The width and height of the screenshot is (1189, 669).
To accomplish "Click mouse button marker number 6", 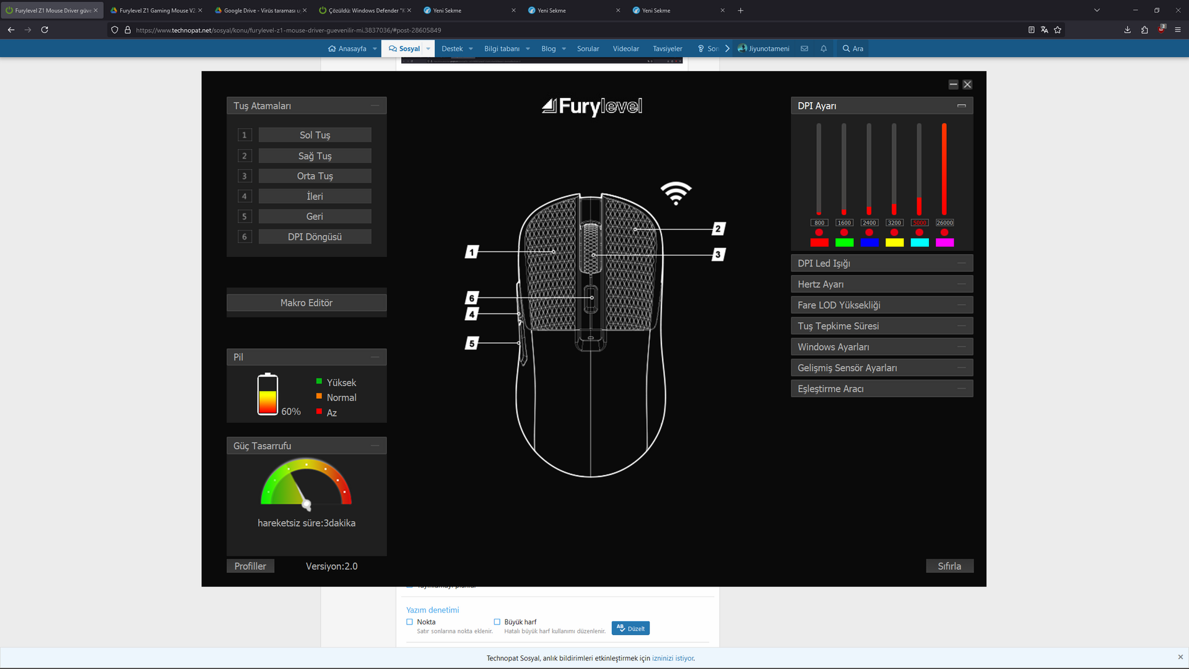I will point(471,298).
